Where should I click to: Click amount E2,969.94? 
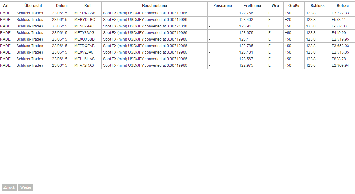(340, 65)
